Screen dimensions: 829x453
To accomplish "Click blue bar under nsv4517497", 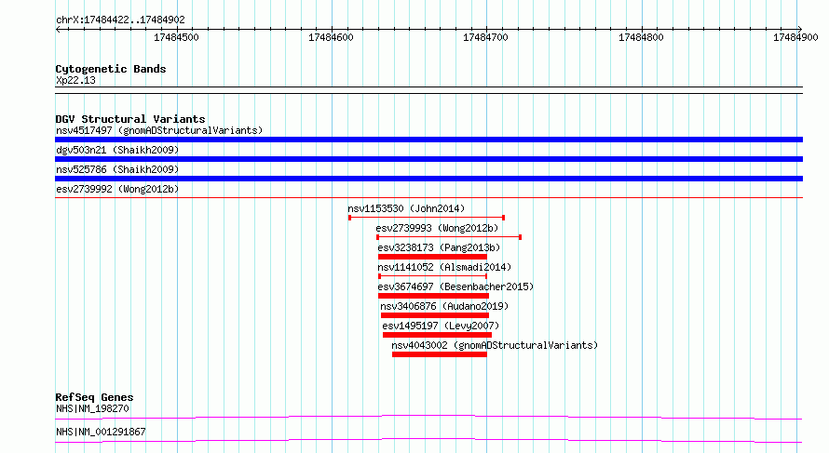I will click(x=428, y=140).
